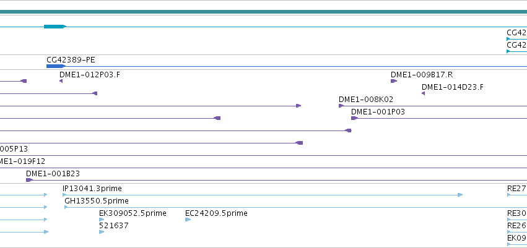527x248 pixels.
Task: Click the RE30 label at the right edge
Action: [x=517, y=213]
